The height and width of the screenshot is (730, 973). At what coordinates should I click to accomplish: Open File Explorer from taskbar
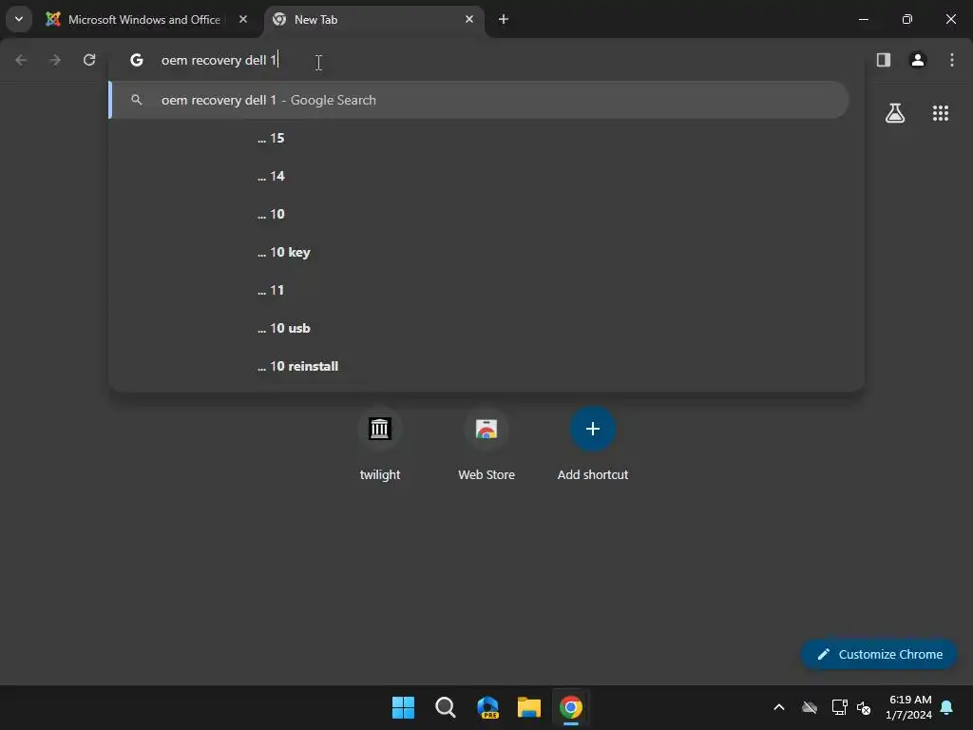pos(529,707)
